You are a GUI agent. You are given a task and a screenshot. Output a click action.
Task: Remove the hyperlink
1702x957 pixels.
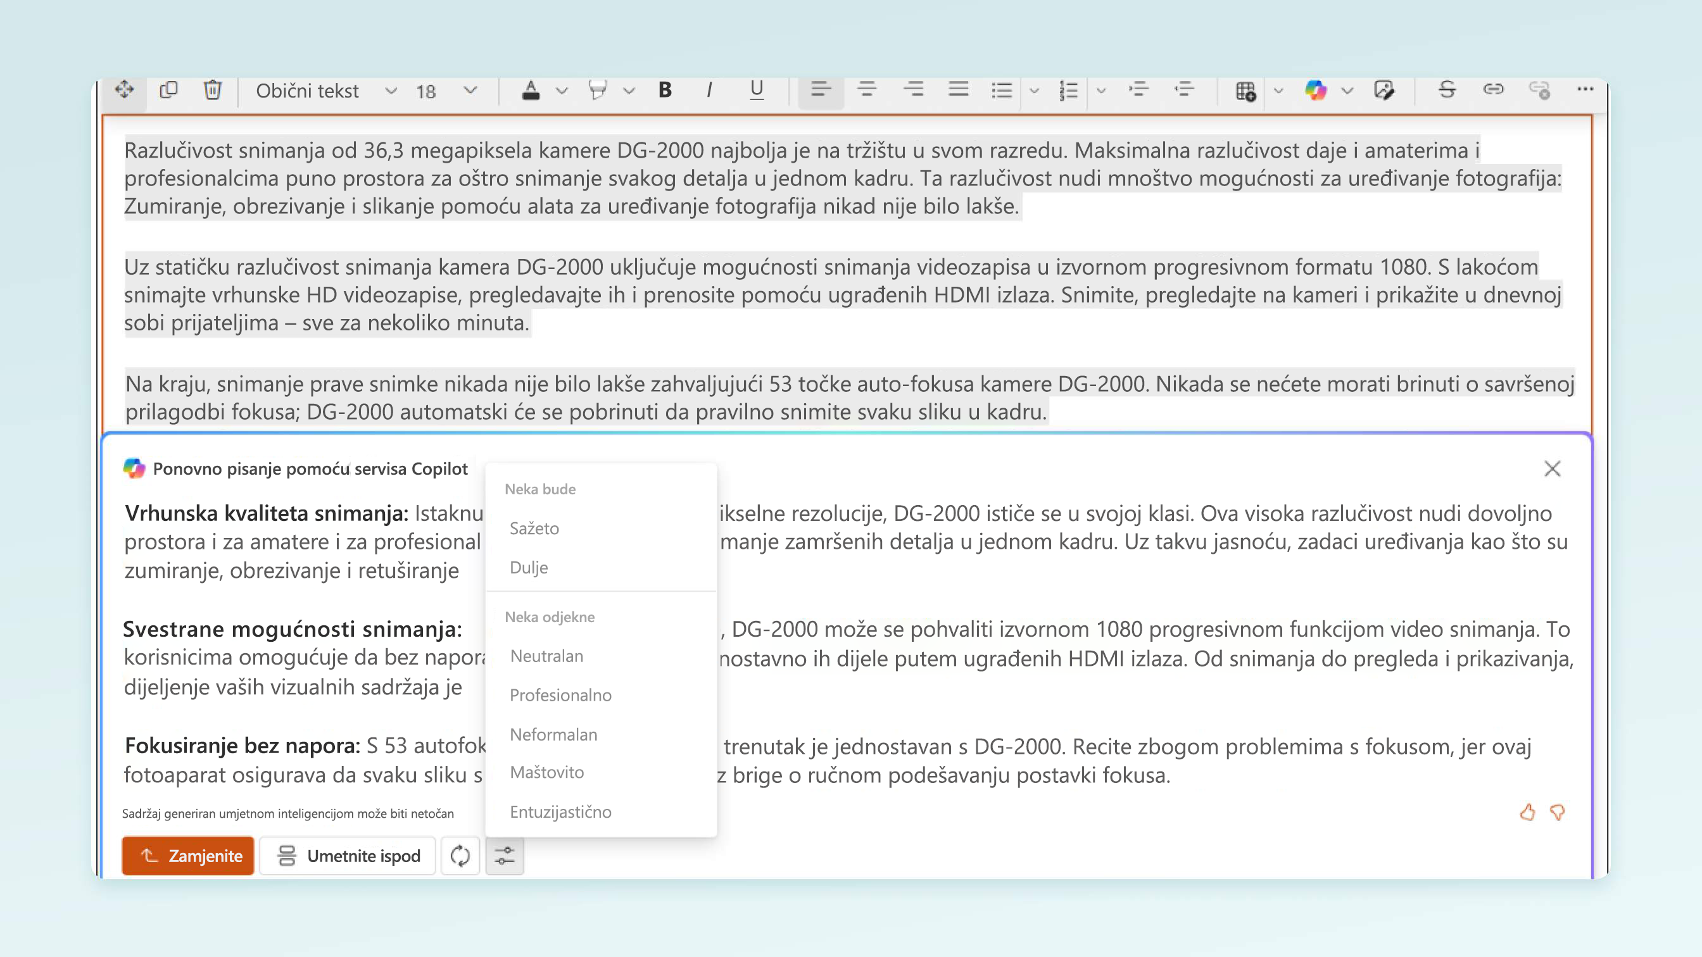1539,90
